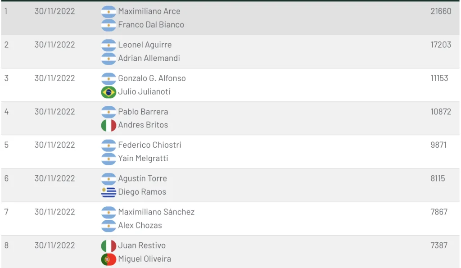Click Uruguay flag next to Diego Ramos

tap(108, 192)
